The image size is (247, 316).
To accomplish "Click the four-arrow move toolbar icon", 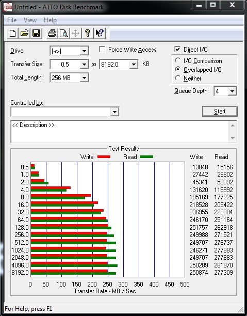I will [x=75, y=33].
